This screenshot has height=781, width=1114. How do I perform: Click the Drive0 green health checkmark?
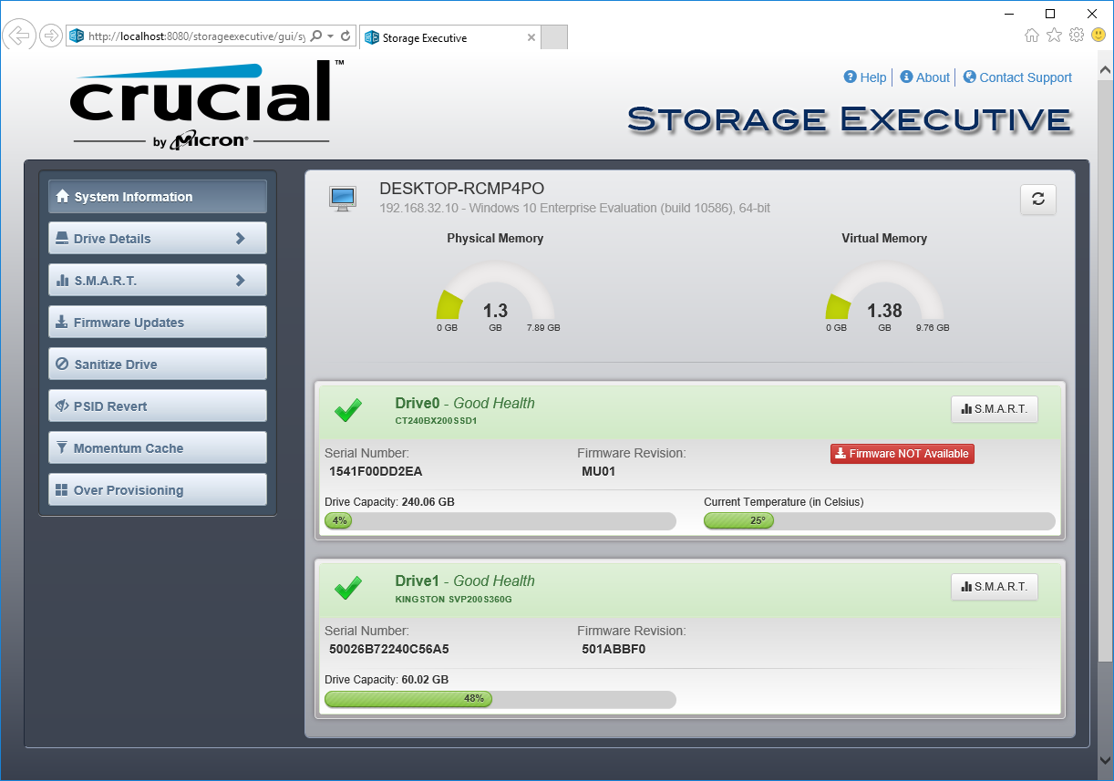point(347,411)
